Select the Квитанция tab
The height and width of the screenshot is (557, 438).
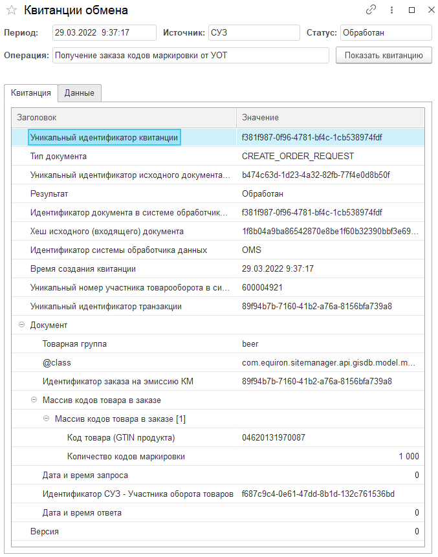coord(31,93)
